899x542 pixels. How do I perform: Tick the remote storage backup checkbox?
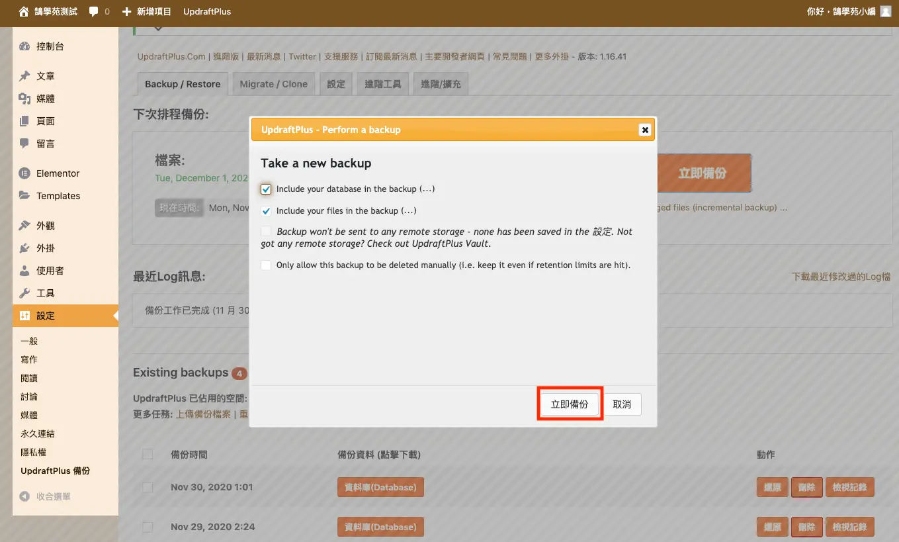pos(266,232)
